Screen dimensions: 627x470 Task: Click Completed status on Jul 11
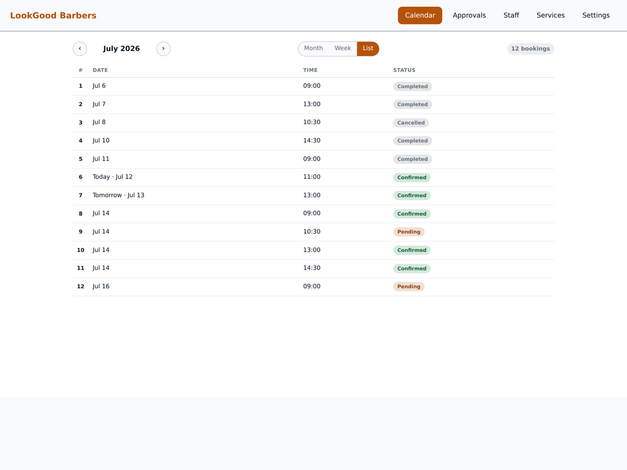pos(413,159)
